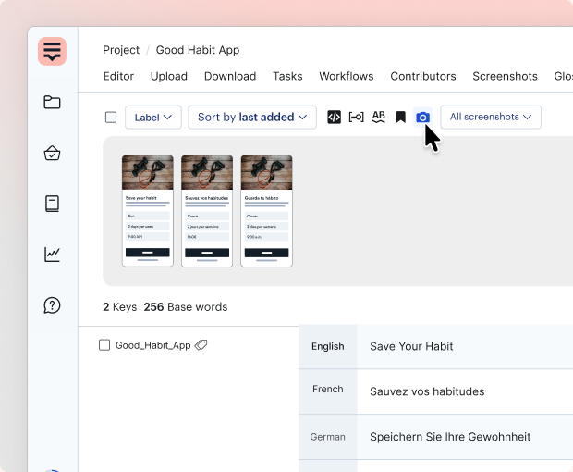Click the English language label
The height and width of the screenshot is (472, 573).
click(x=328, y=346)
